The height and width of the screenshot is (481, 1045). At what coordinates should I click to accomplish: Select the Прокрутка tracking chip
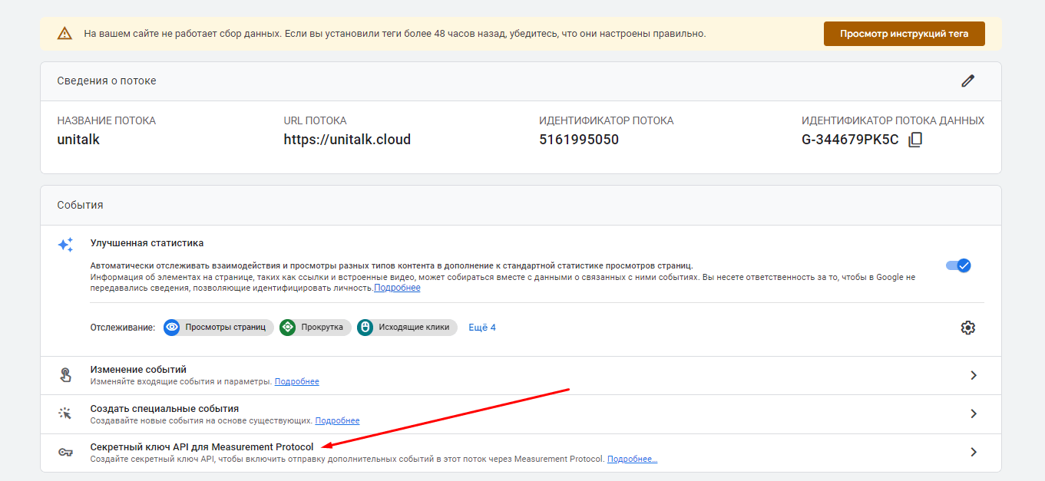click(x=316, y=328)
